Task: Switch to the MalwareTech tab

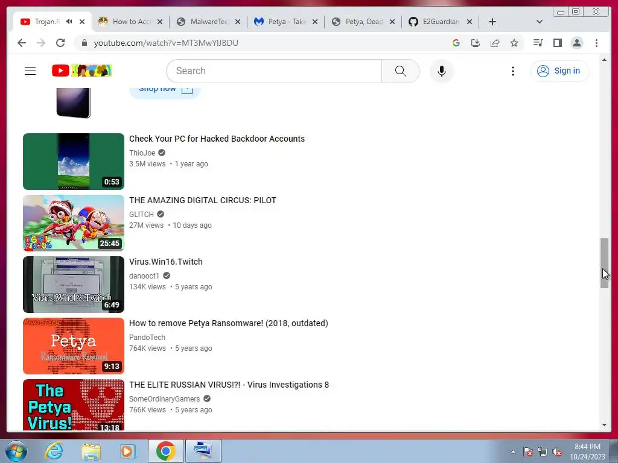Action: (204, 22)
